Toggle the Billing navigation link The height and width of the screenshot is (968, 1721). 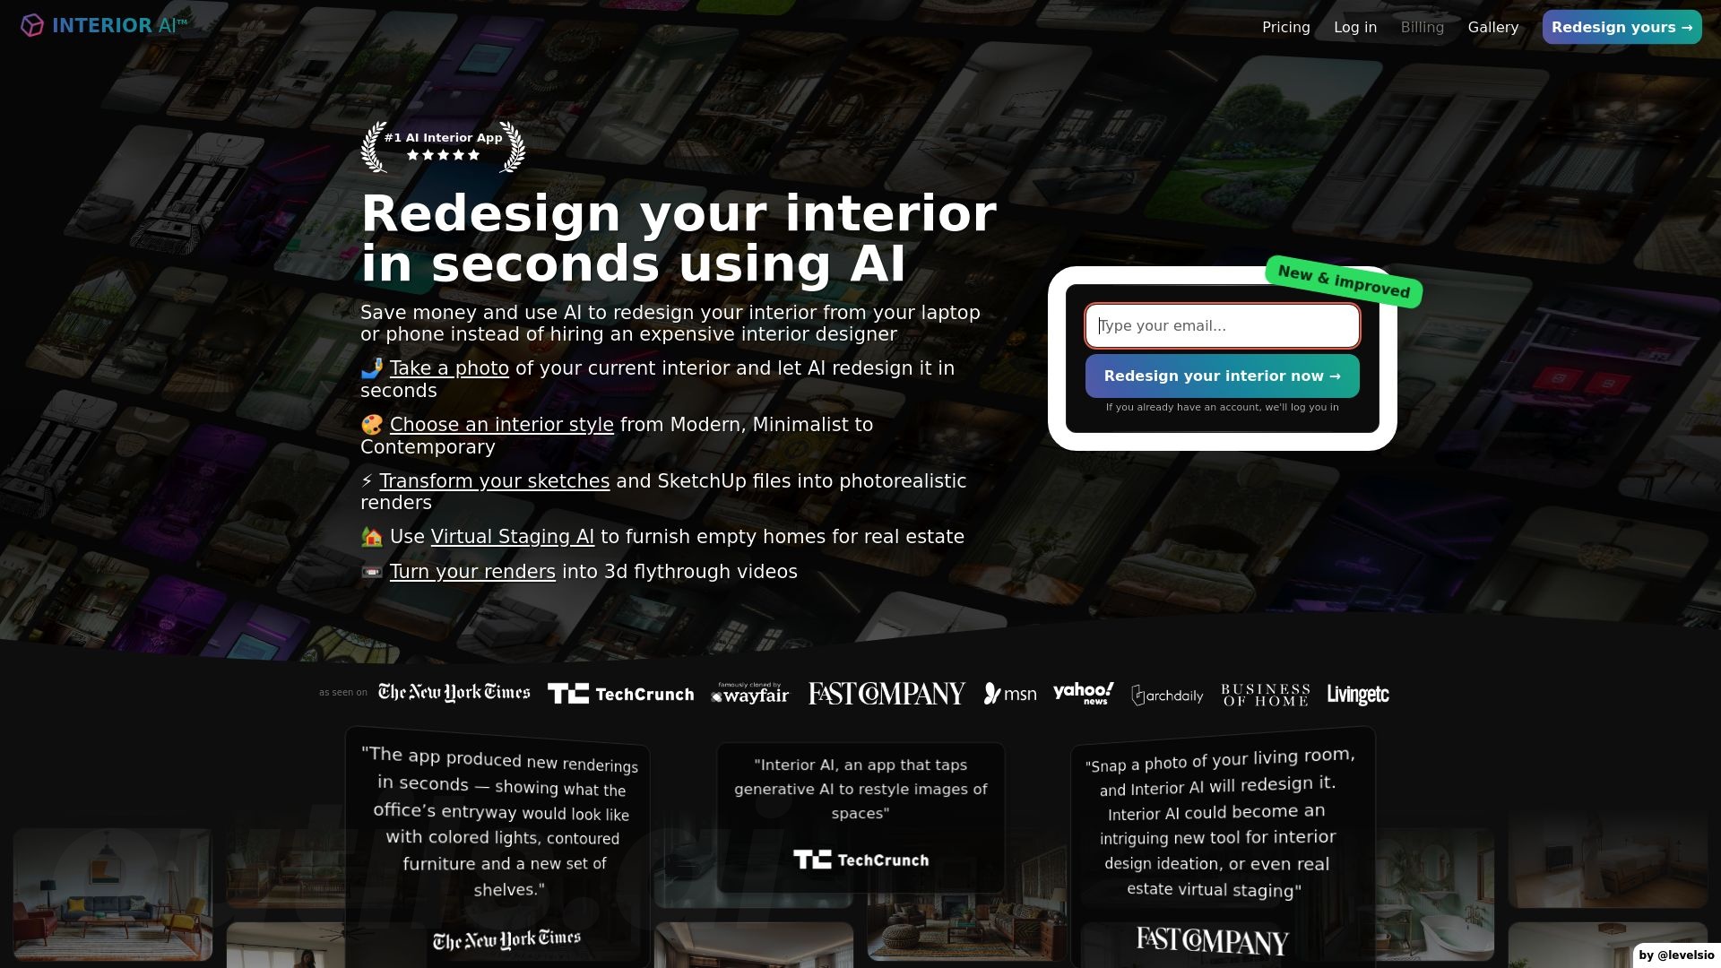click(1422, 26)
